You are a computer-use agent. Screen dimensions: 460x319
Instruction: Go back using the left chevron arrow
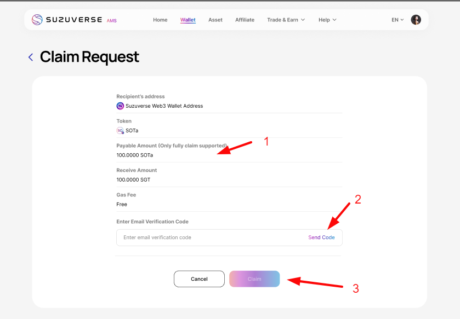[x=31, y=57]
